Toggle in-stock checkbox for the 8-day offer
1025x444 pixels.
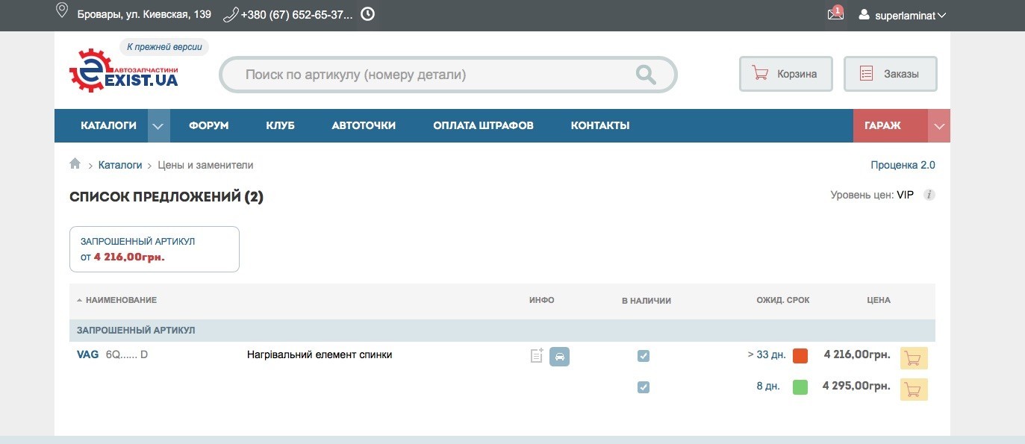(x=644, y=387)
